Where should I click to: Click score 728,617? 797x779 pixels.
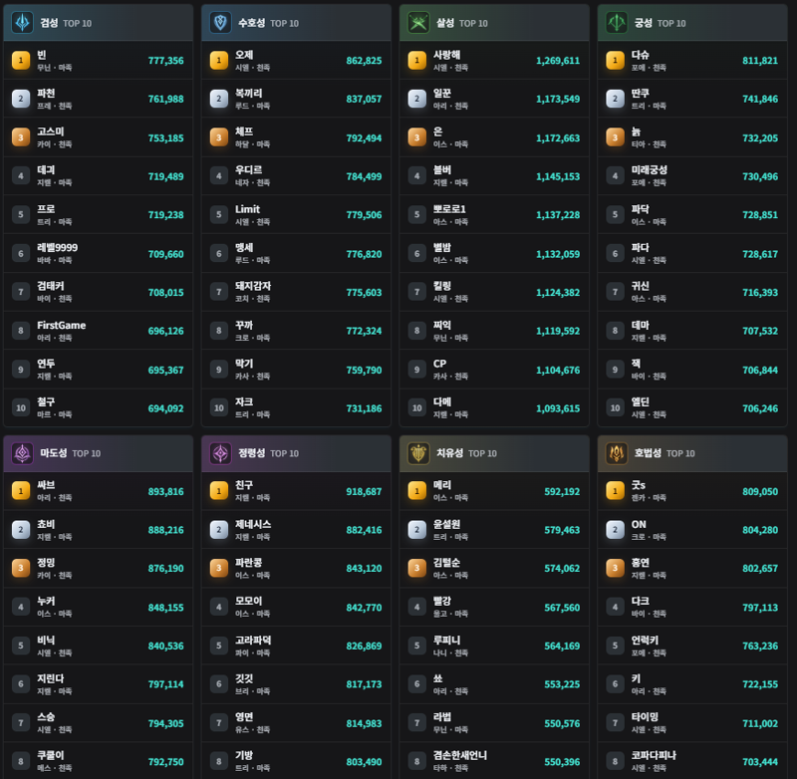click(x=760, y=254)
